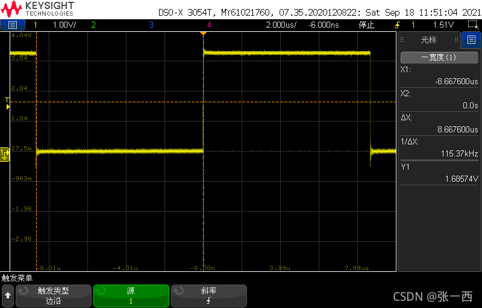Image resolution: width=482 pixels, height=308 pixels.
Task: Select the 1/ΔX value 115.37kHz
Action: 460,153
